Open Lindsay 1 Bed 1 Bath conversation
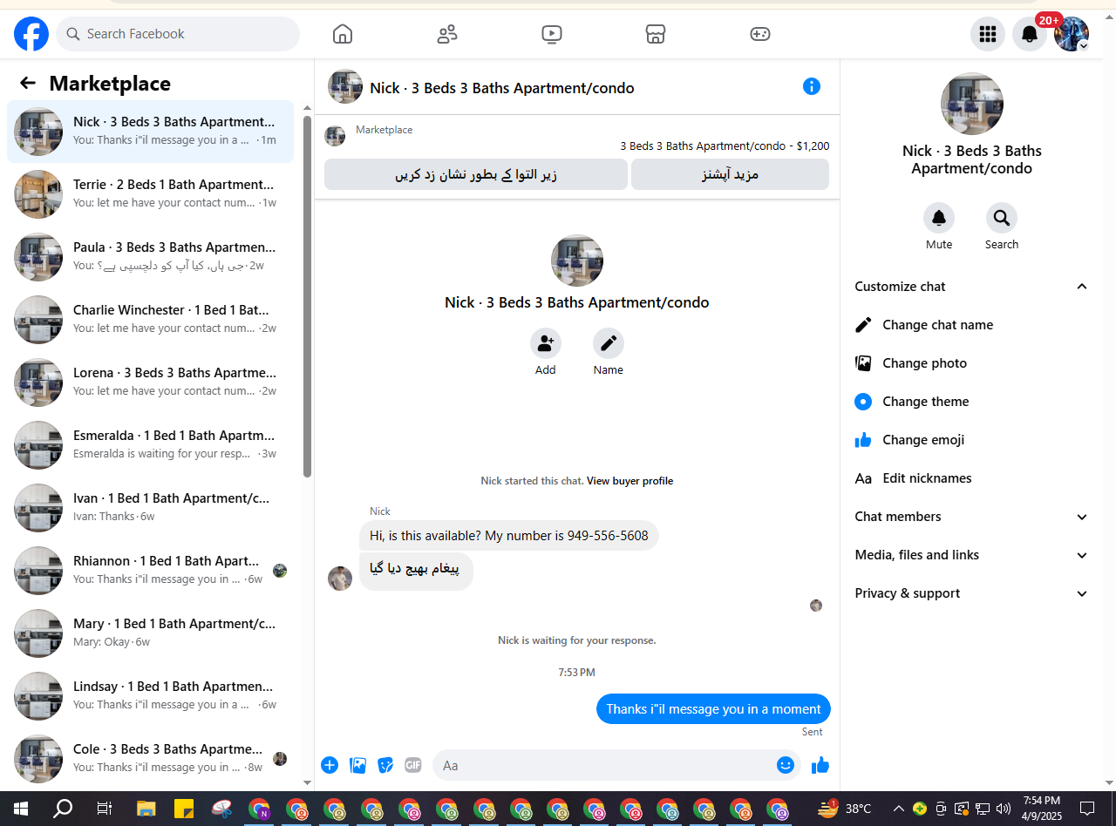Screen dimensions: 1116x826 pos(151,696)
